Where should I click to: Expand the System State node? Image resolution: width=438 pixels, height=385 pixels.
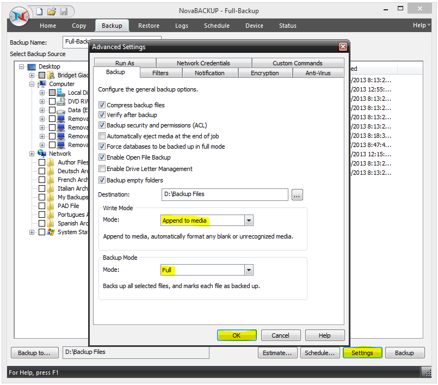[x=32, y=232]
